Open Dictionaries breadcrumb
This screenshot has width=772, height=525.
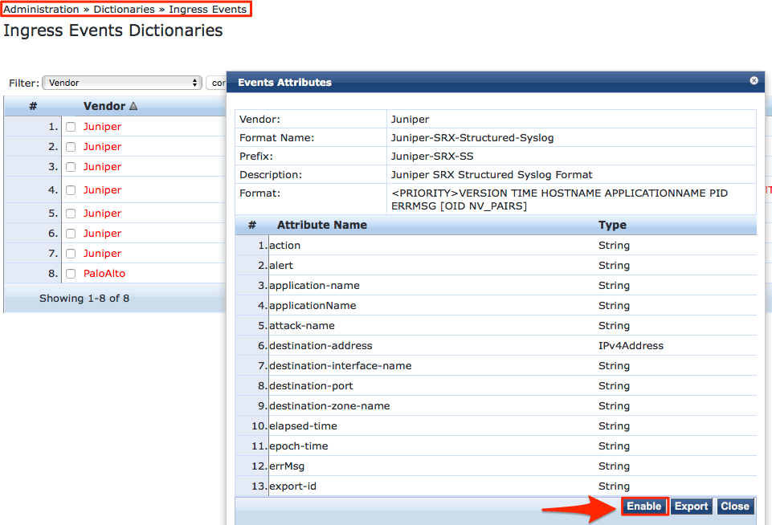(124, 10)
